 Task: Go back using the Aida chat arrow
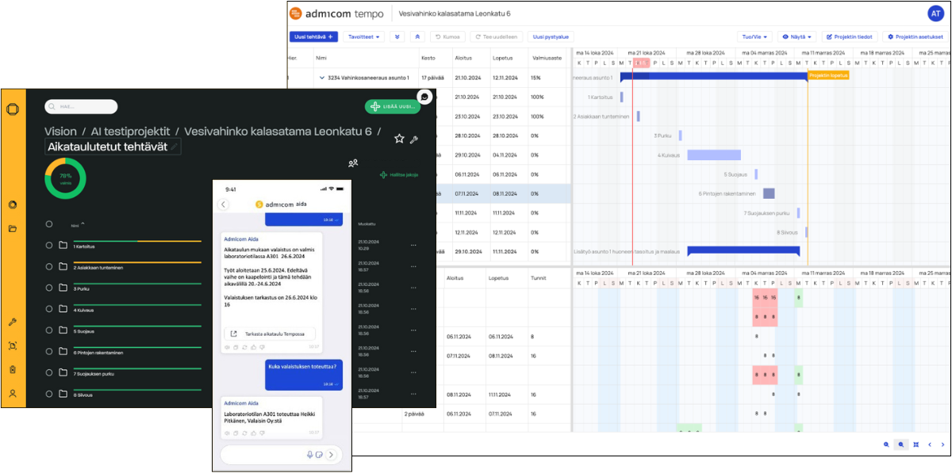point(224,204)
